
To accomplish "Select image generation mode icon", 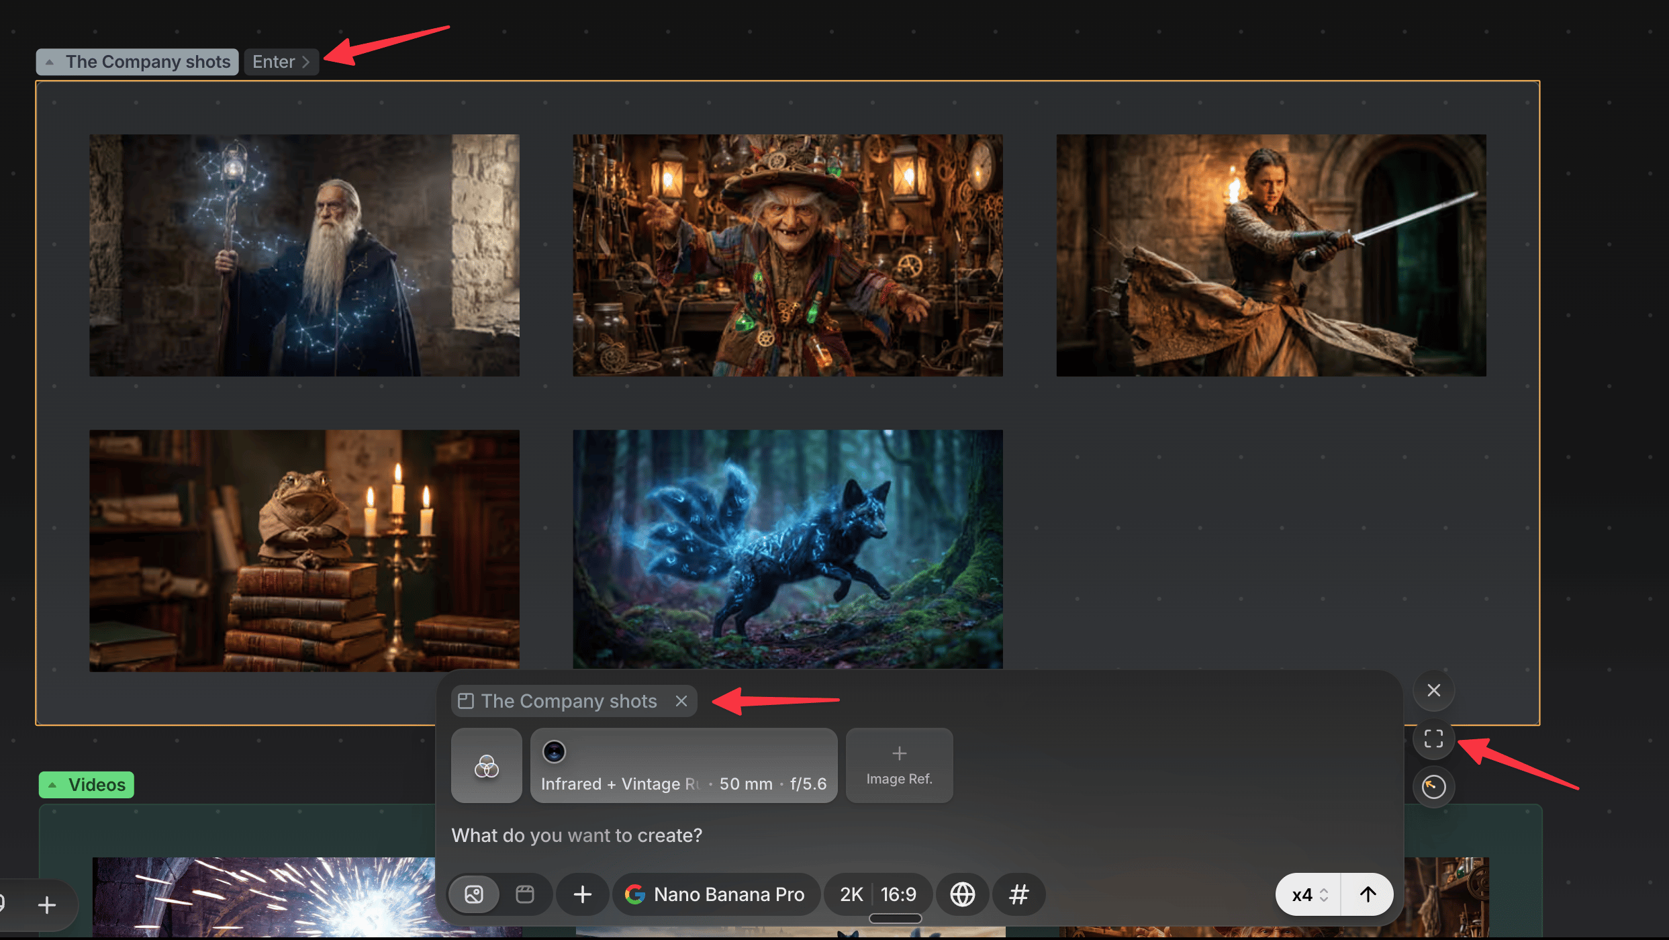I will [x=474, y=894].
